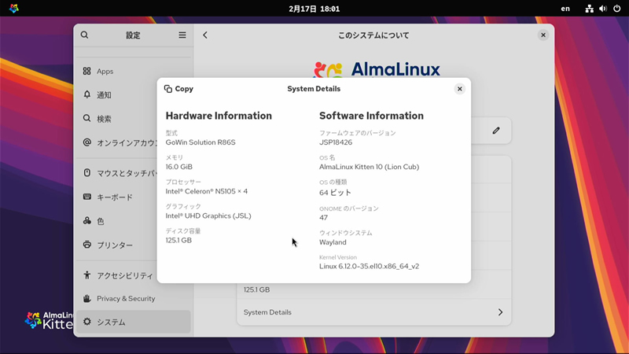
Task: Open the Settings hamburger menu
Action: 182,35
